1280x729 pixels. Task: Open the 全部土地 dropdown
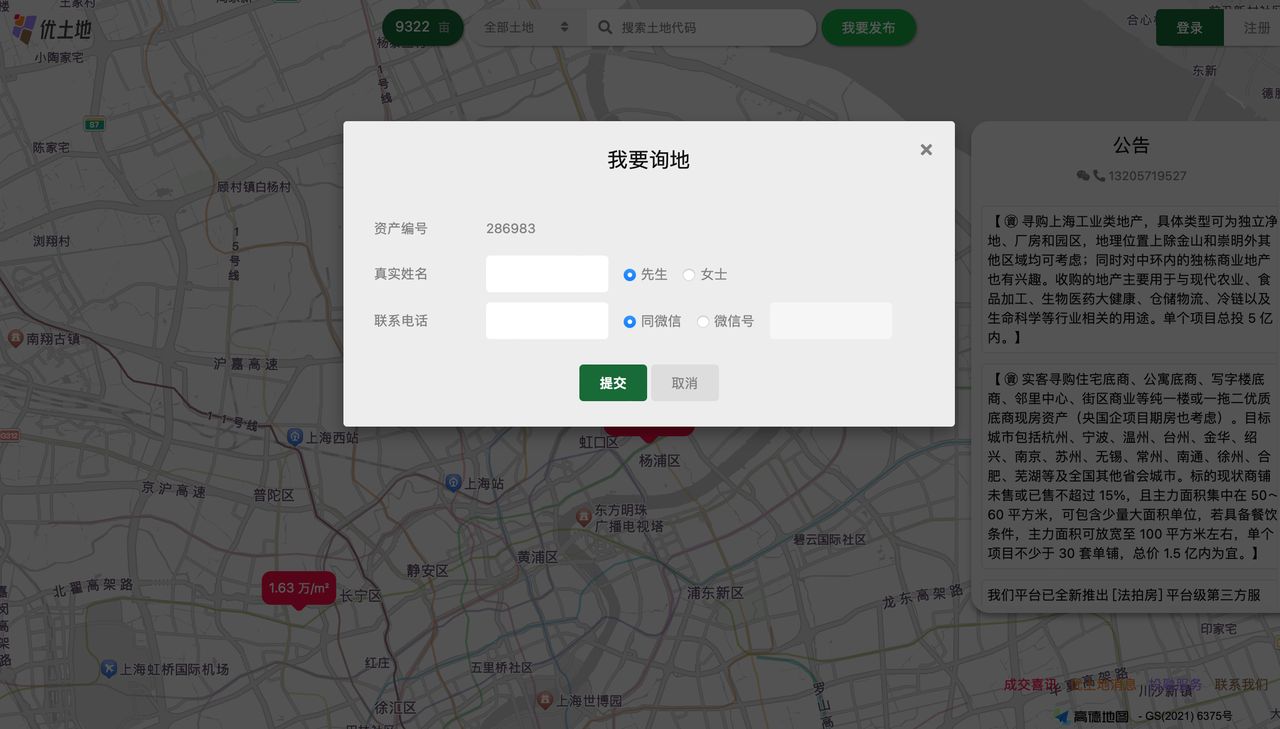[525, 27]
